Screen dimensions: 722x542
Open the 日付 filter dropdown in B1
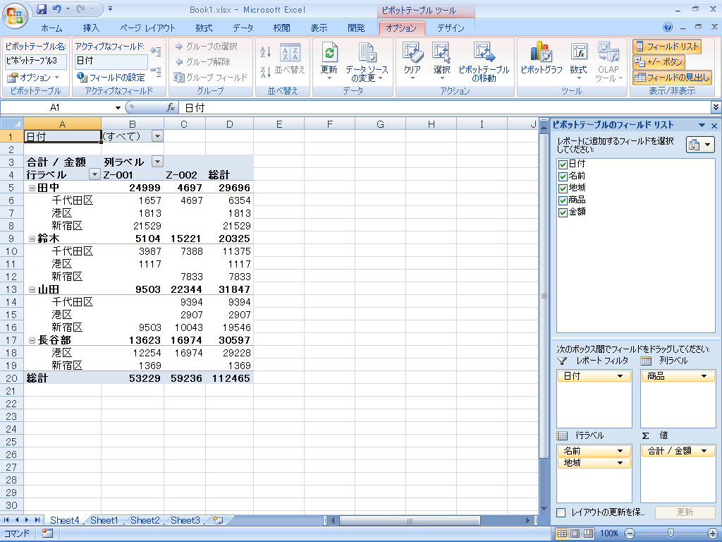pyautogui.click(x=157, y=136)
